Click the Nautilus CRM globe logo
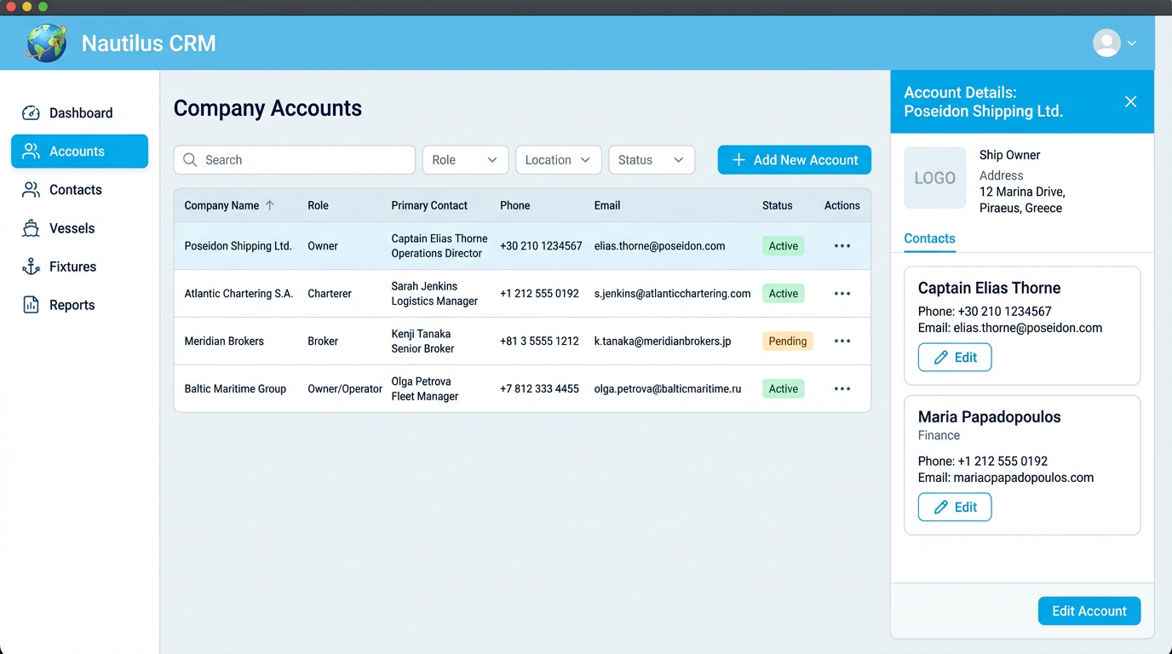This screenshot has height=654, width=1172. [x=45, y=43]
